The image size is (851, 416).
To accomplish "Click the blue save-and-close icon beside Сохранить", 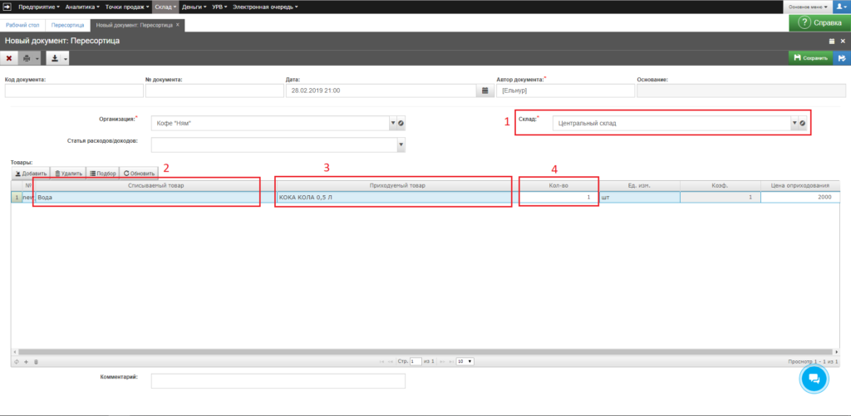I will pyautogui.click(x=841, y=58).
